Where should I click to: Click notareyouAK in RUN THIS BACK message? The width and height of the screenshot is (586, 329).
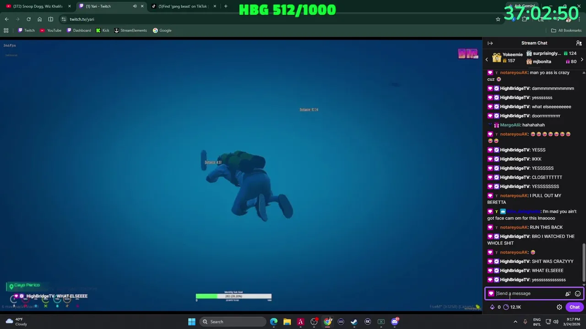[514, 227]
